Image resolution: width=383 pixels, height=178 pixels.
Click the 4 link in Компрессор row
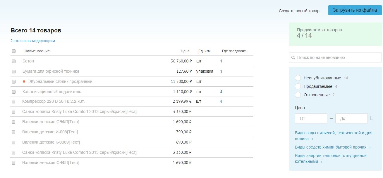click(x=221, y=102)
